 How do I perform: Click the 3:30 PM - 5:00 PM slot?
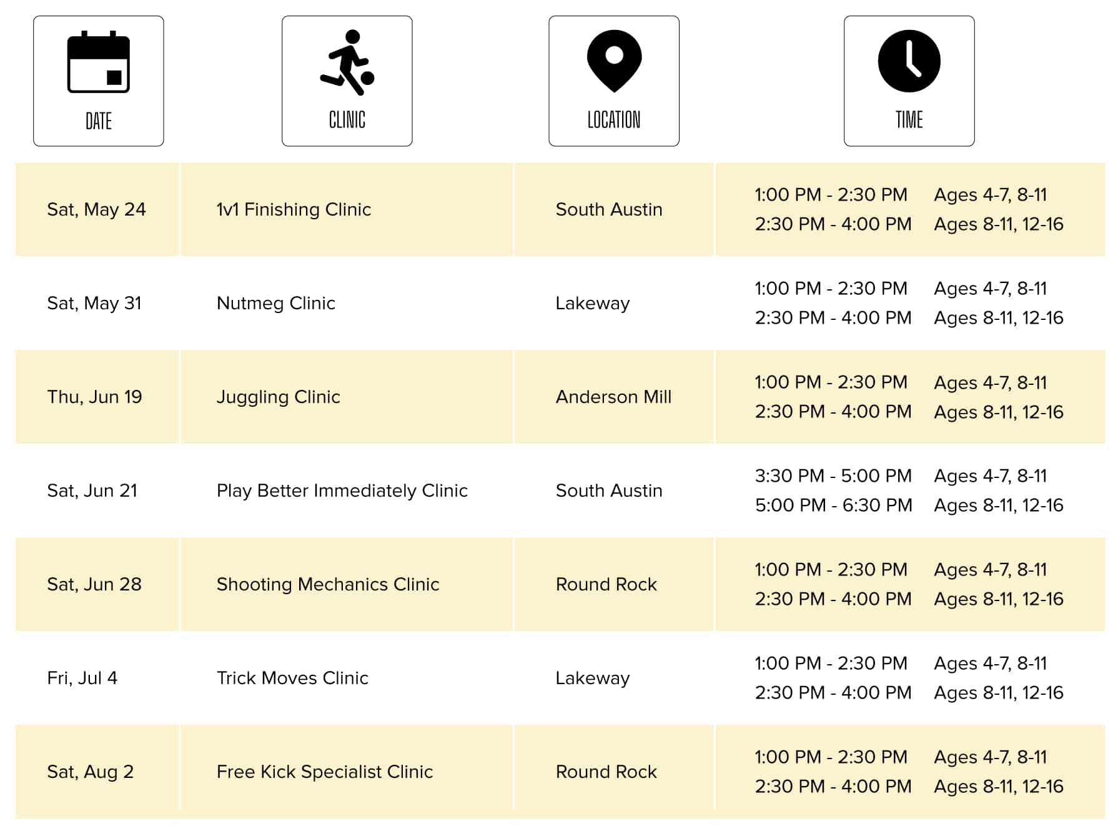tap(833, 475)
